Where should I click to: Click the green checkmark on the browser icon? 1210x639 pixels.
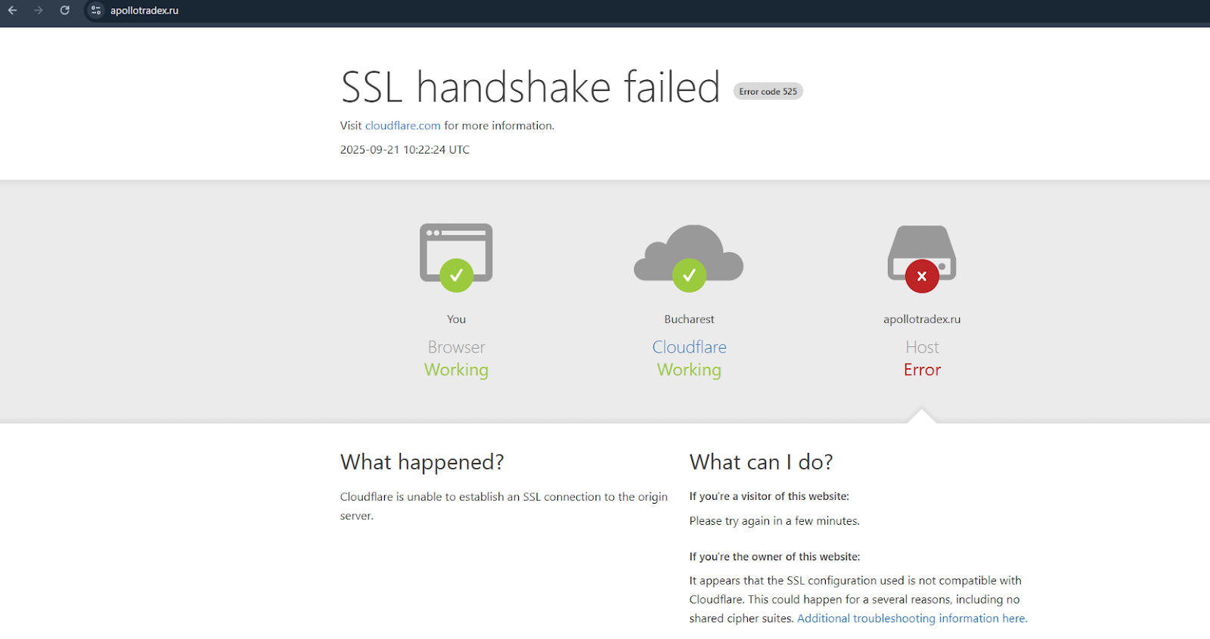pyautogui.click(x=456, y=275)
